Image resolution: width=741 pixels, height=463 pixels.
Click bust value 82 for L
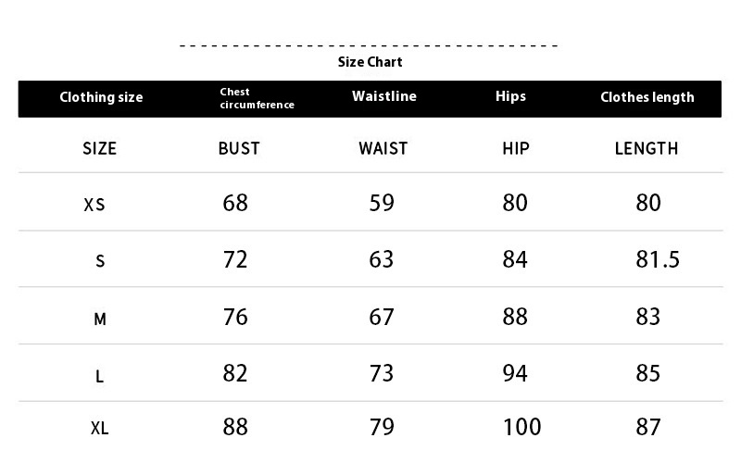pos(235,373)
